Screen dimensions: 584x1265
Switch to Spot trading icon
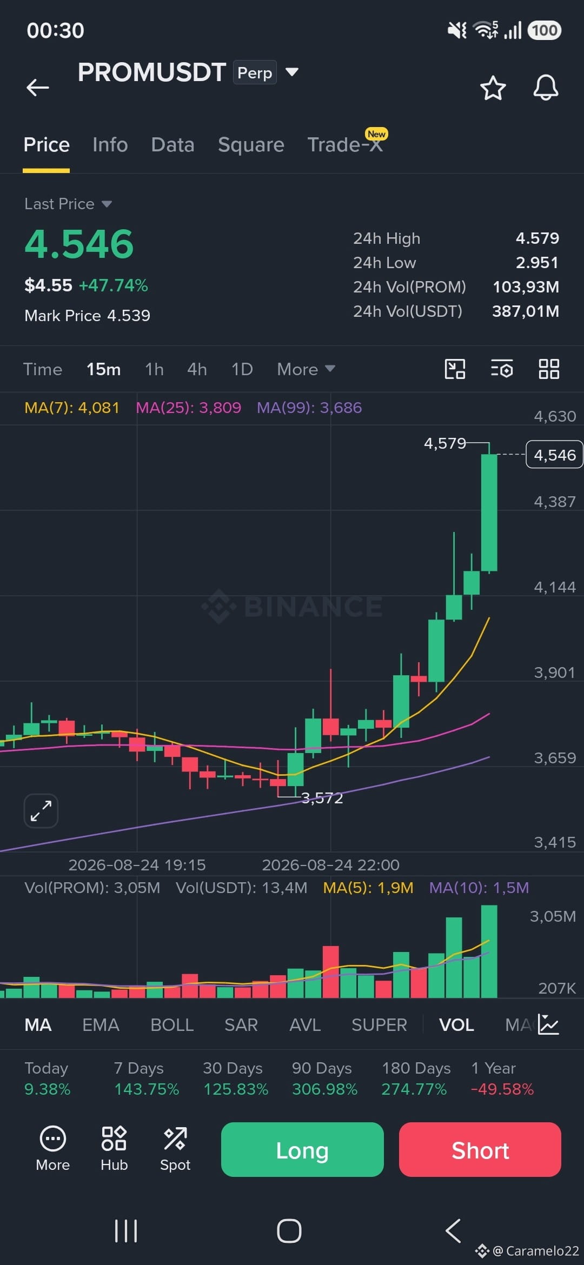tap(175, 1149)
